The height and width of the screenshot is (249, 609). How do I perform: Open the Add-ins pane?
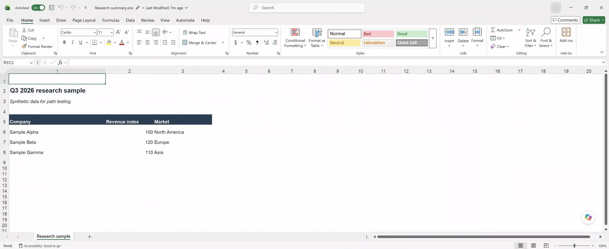[566, 35]
